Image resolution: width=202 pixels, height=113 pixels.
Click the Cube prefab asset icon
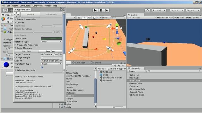coord(101,75)
